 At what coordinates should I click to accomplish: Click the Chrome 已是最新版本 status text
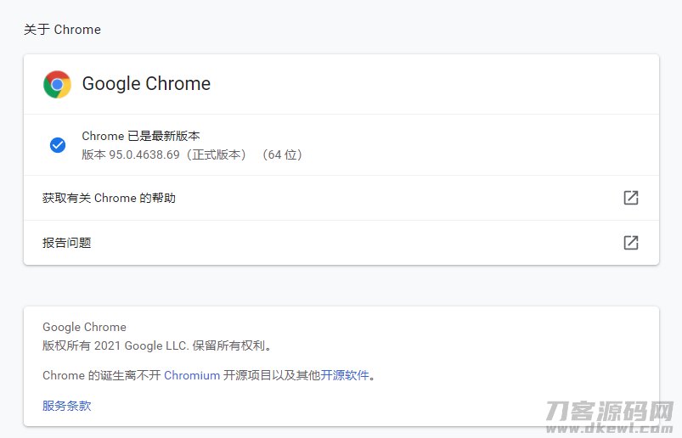141,136
